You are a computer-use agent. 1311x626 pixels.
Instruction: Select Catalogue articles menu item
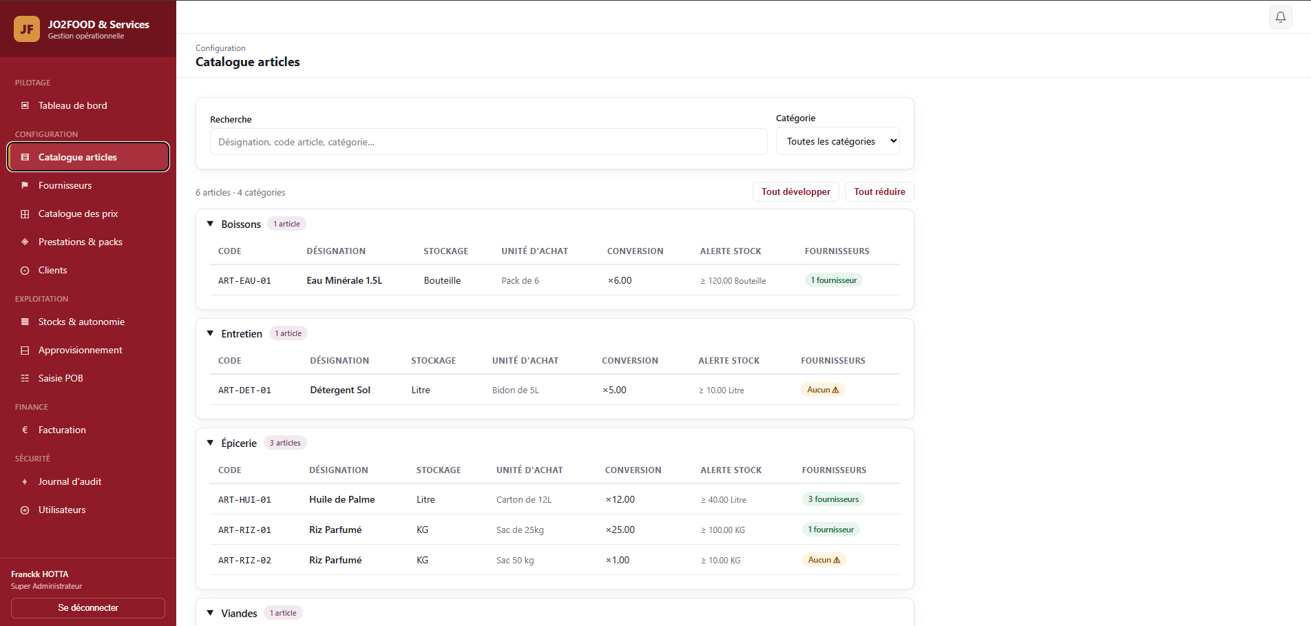pyautogui.click(x=88, y=157)
